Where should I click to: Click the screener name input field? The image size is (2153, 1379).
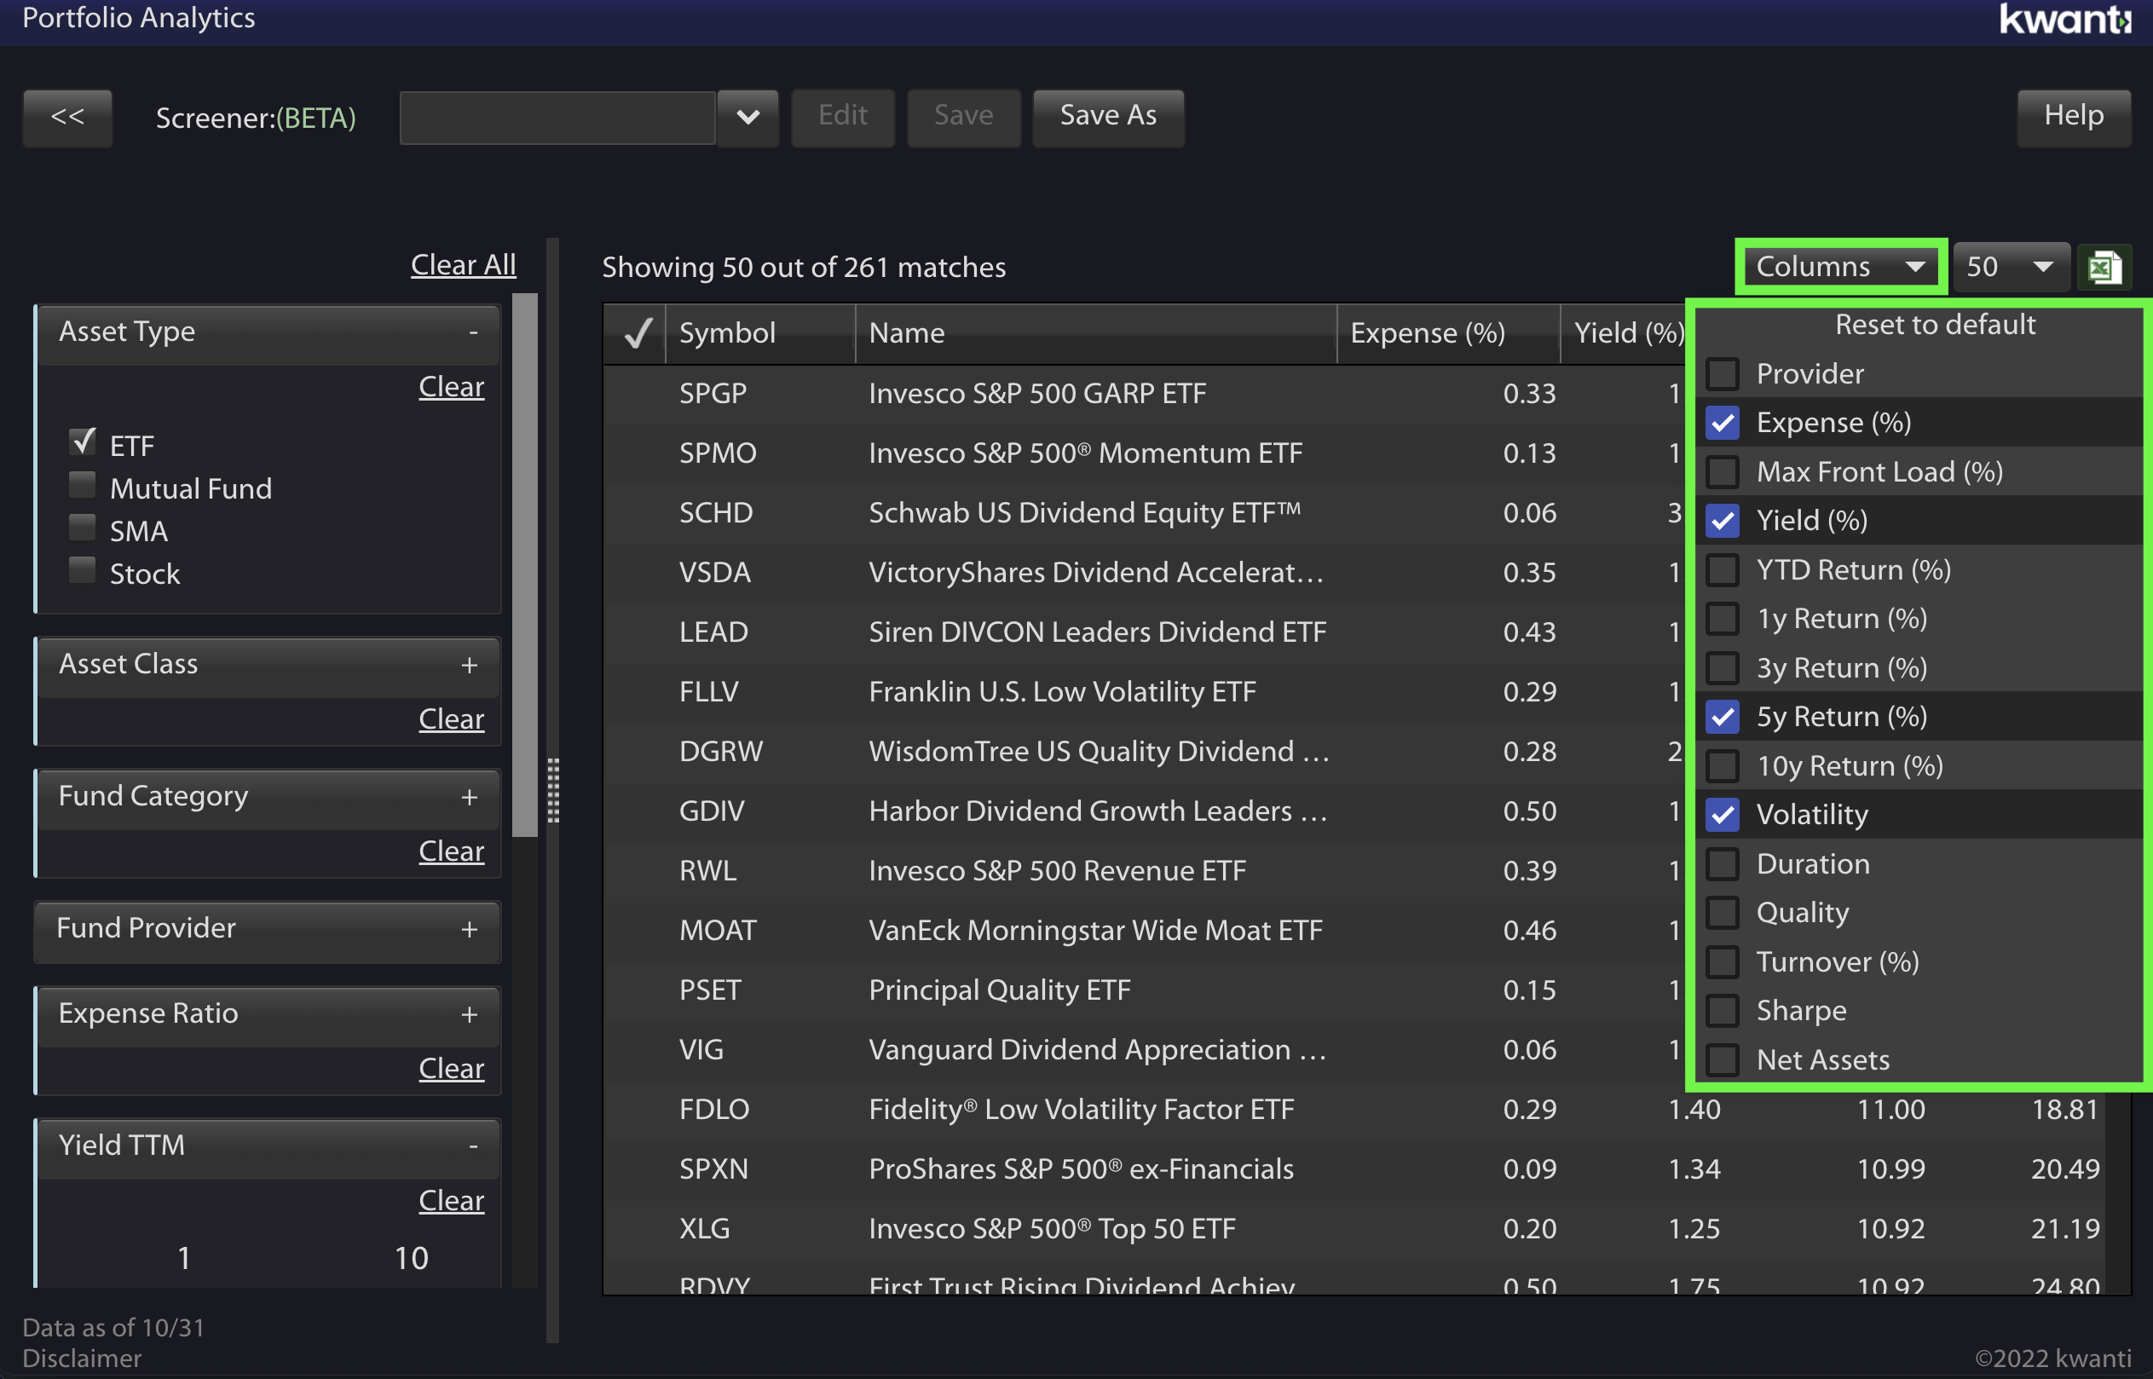point(557,117)
